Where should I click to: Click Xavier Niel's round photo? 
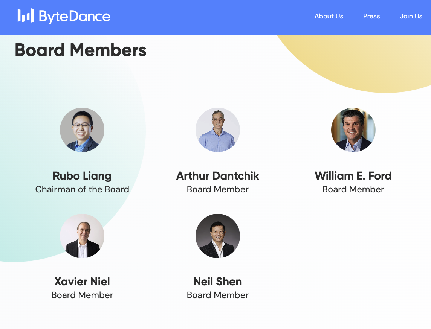tap(82, 236)
